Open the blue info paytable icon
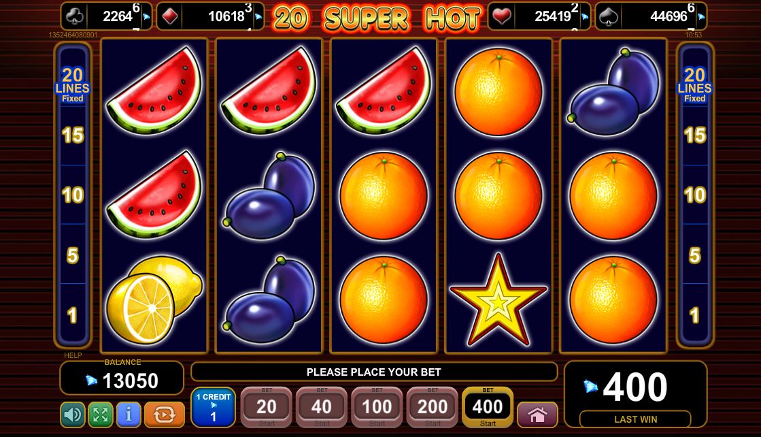The height and width of the screenshot is (437, 761). tap(129, 415)
